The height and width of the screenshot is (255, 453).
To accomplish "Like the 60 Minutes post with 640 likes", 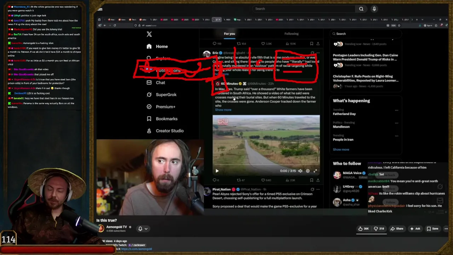I will [266, 180].
